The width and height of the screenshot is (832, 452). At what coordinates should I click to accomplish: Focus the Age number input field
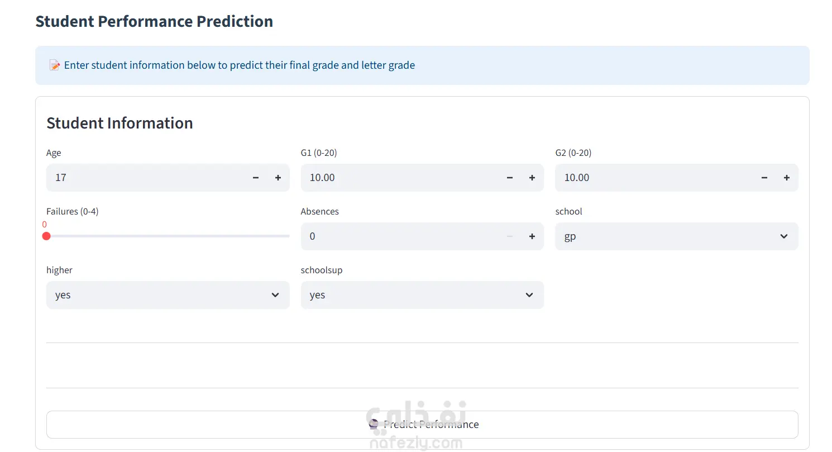146,178
